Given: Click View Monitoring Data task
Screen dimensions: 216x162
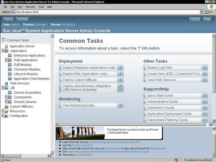Looking at the screenshot, I should point(89,105).
